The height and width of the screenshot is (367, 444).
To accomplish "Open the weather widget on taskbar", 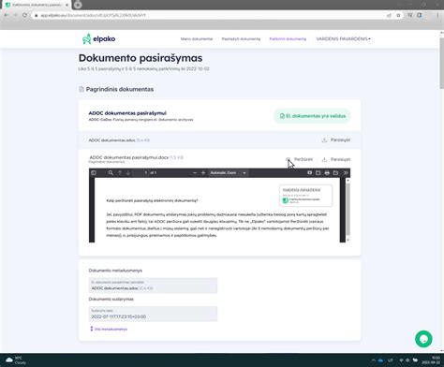I will pos(16,360).
